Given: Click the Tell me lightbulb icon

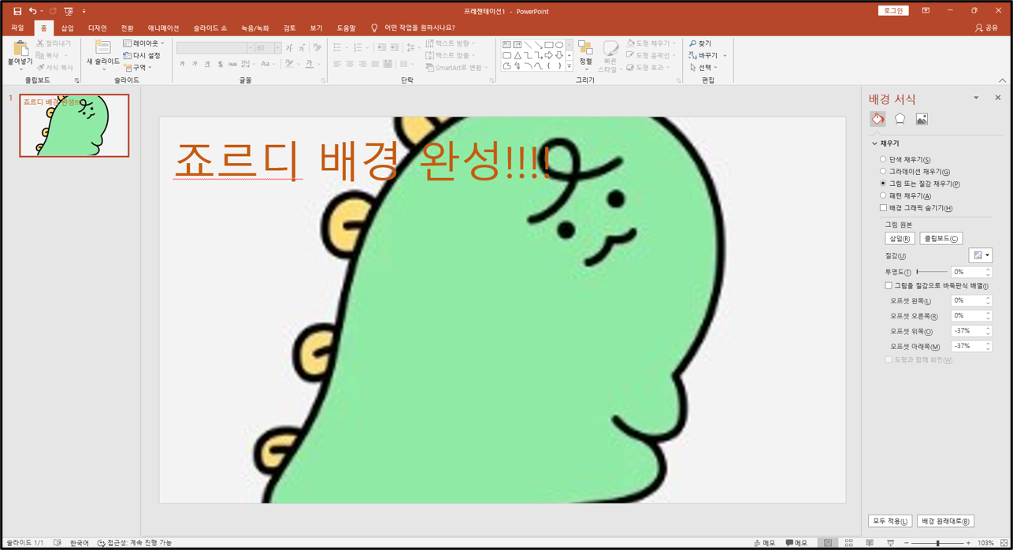Looking at the screenshot, I should [x=374, y=28].
